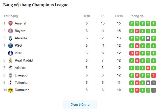Click the Real Madrid crest icon
The height and width of the screenshot is (110, 160).
[10, 61]
